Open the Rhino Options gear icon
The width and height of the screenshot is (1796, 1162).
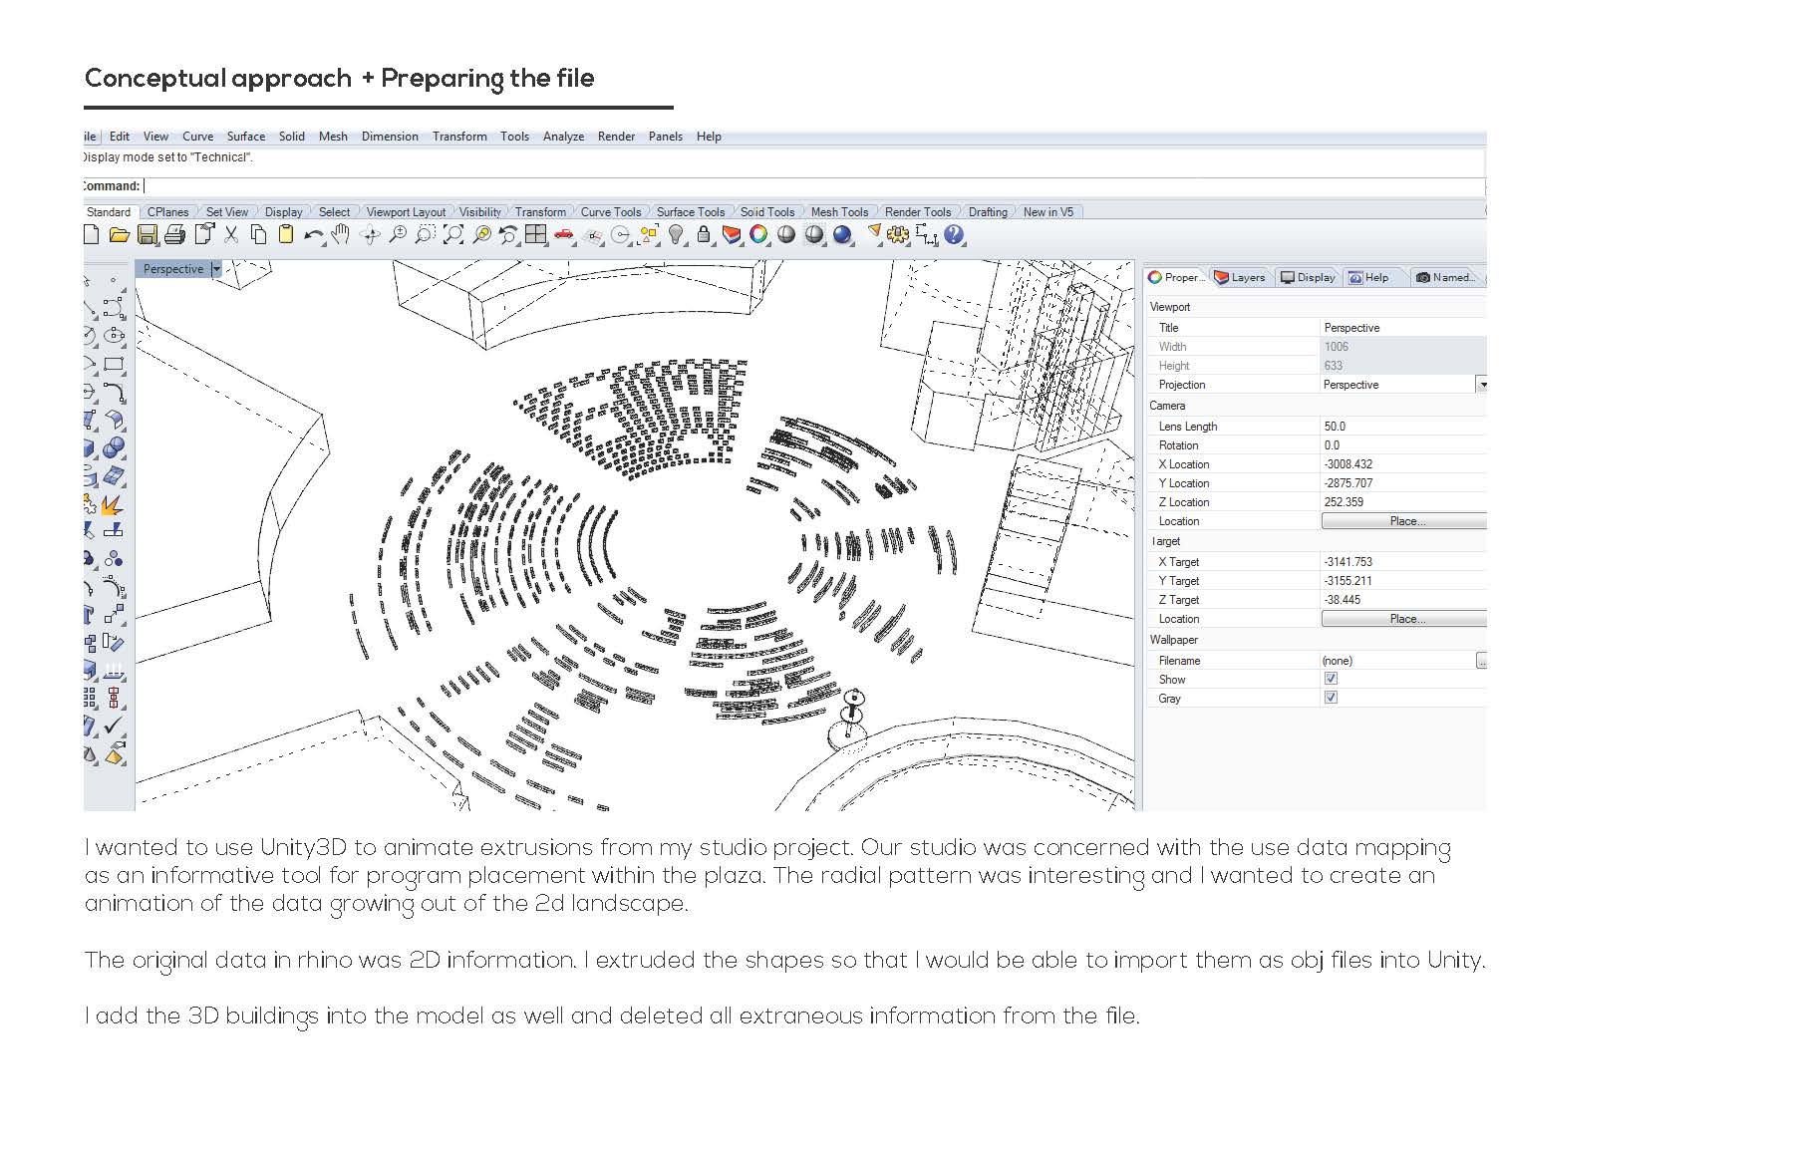pyautogui.click(x=898, y=238)
